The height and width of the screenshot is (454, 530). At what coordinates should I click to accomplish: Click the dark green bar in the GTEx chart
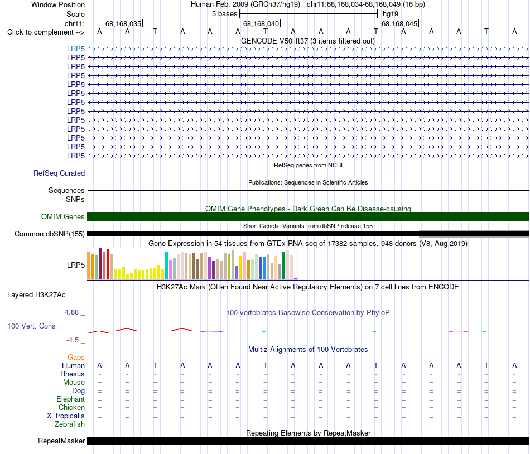pyautogui.click(x=283, y=265)
